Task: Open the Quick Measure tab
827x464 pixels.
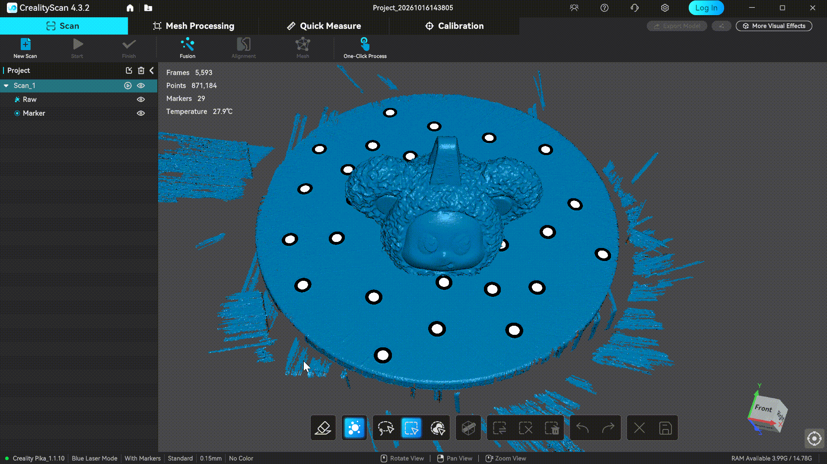Action: [x=324, y=26]
